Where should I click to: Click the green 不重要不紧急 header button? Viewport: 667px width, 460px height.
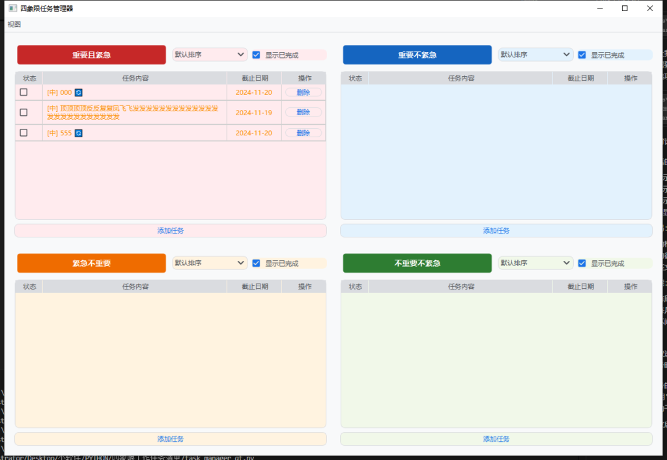418,264
